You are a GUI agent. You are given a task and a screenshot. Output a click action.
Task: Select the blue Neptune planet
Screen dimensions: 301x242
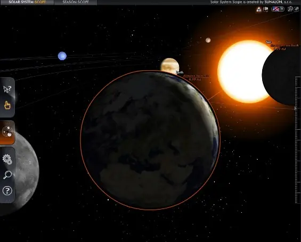62,56
